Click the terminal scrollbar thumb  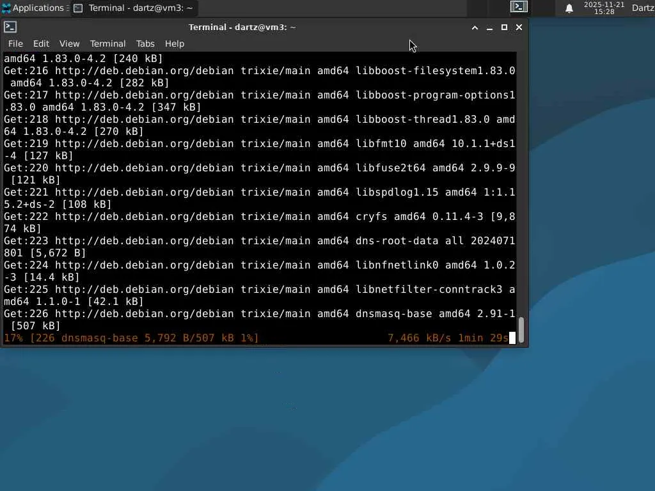click(521, 330)
